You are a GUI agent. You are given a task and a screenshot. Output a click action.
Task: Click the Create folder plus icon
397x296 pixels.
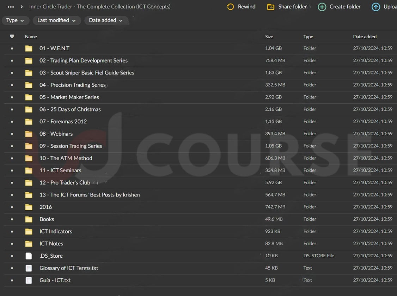[322, 7]
